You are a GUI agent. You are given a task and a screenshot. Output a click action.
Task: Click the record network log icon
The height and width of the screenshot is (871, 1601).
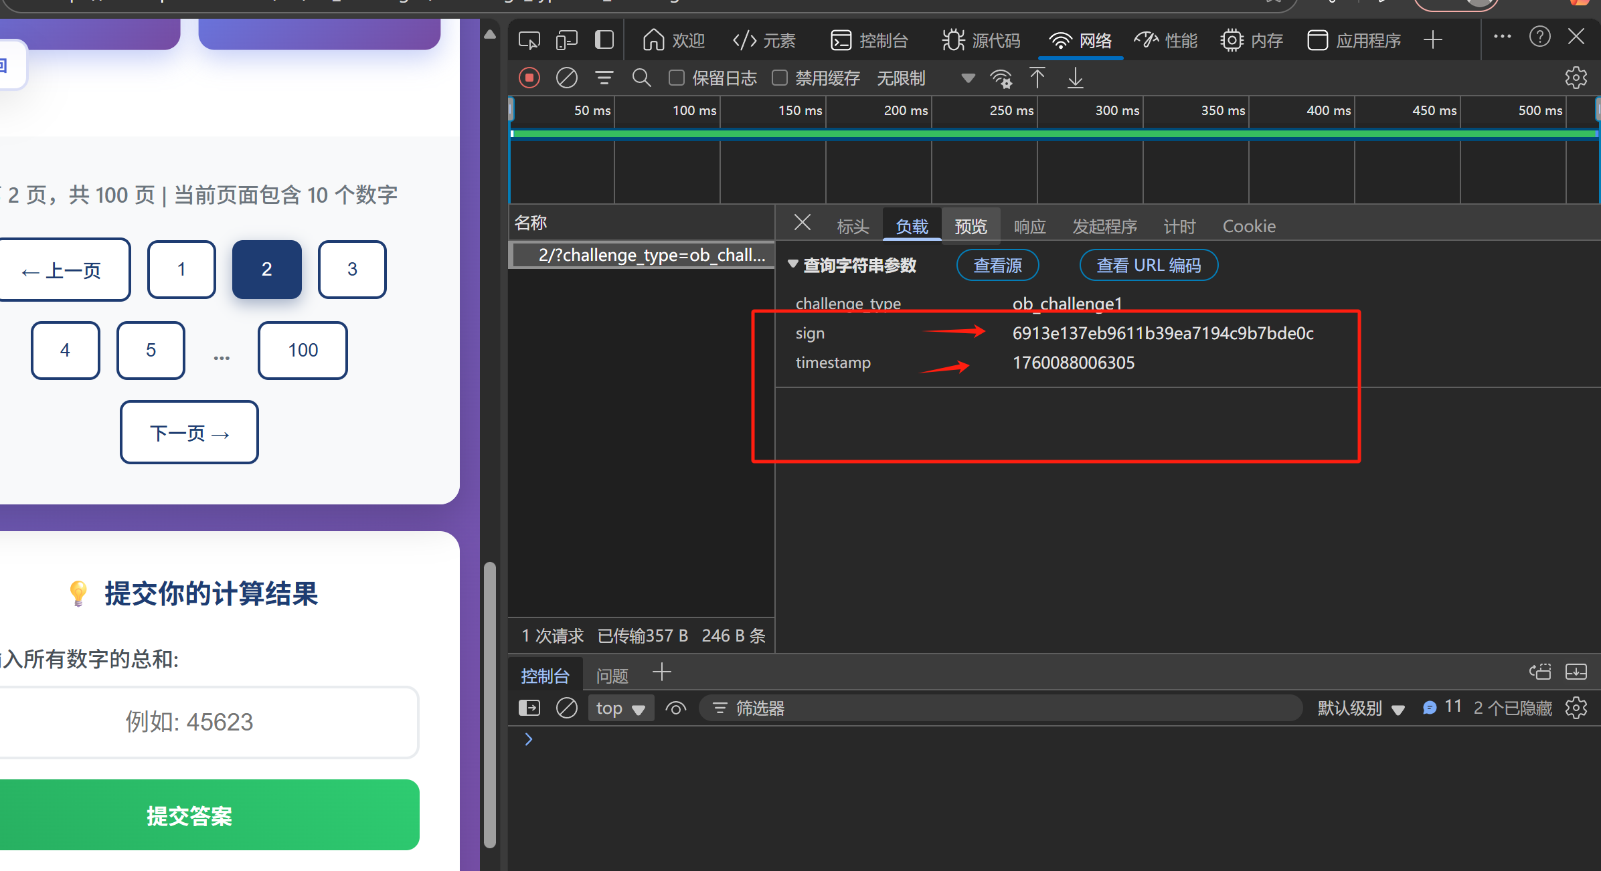[x=529, y=78]
